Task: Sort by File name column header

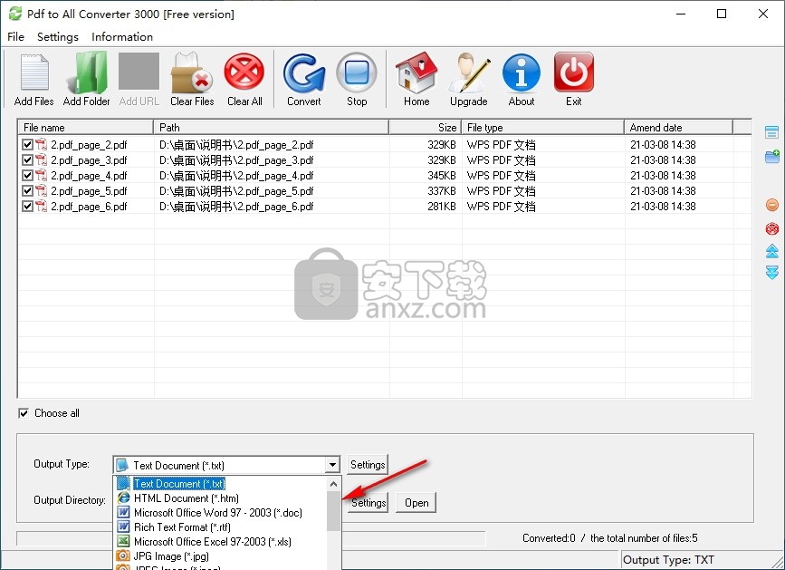Action: [x=85, y=127]
